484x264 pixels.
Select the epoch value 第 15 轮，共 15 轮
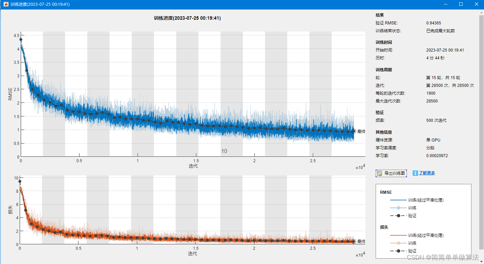[443, 78]
